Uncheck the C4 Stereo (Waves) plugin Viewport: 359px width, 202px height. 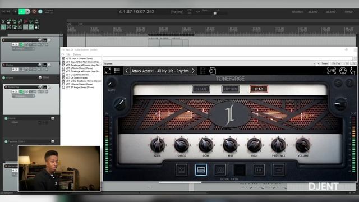click(63, 78)
